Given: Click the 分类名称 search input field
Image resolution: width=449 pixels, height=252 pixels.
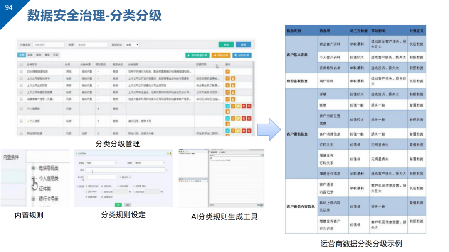Looking at the screenshot, I should pos(49,45).
